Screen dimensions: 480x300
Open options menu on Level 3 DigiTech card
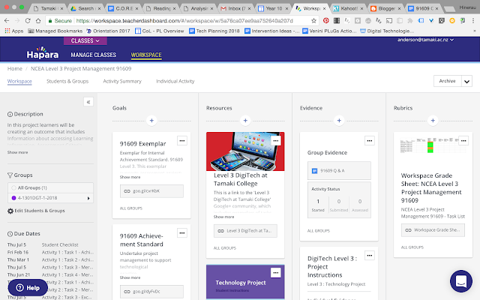(276, 141)
